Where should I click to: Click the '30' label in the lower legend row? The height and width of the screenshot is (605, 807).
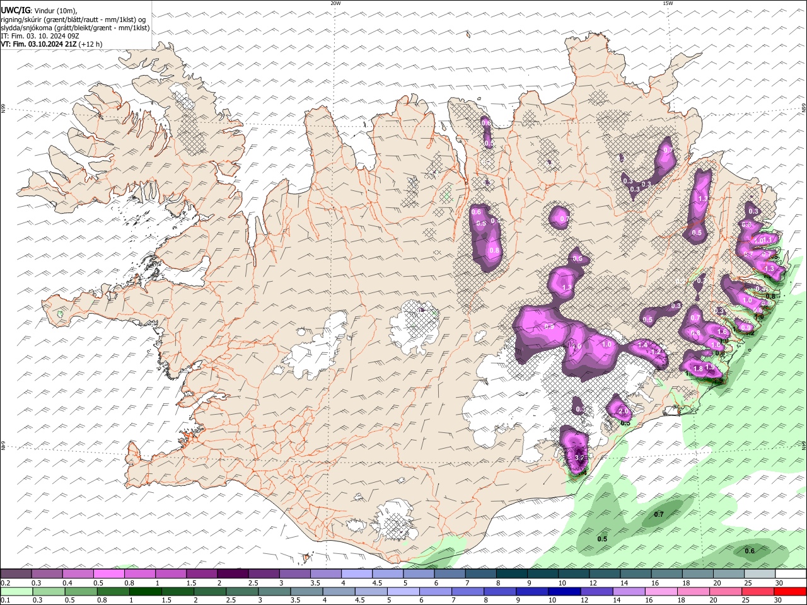(779, 601)
